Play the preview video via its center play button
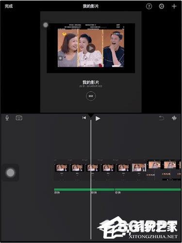182x243 pixels. click(x=91, y=48)
